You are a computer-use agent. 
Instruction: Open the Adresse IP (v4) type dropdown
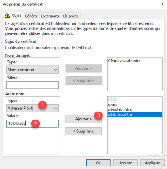point(32,108)
